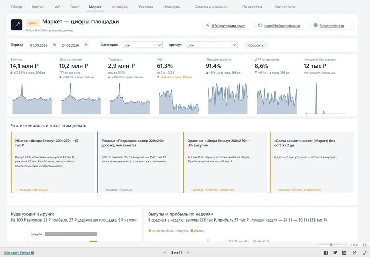Click the «Куда уходит выручка» heading
The image size is (370, 257).
pos(33,214)
